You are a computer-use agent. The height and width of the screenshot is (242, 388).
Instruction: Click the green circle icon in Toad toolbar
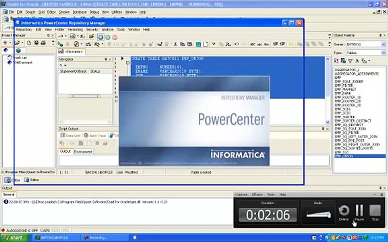(108, 37)
